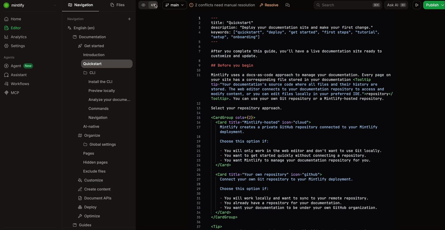The image size is (445, 230).
Task: Switch to the Navigation tab
Action: coord(80,5)
